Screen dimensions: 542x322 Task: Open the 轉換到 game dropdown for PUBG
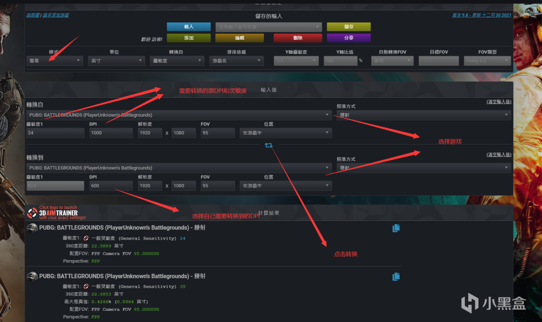pos(179,168)
